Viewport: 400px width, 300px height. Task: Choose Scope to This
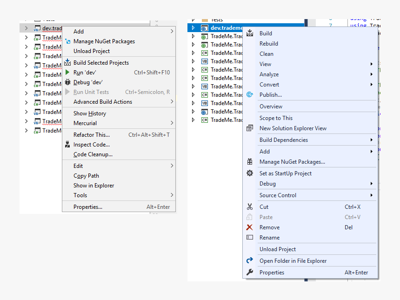click(x=310, y=118)
